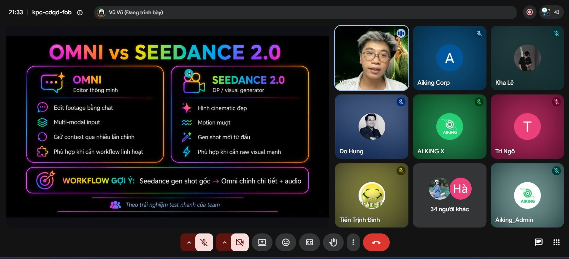Open the participants list showing 43

click(551, 12)
